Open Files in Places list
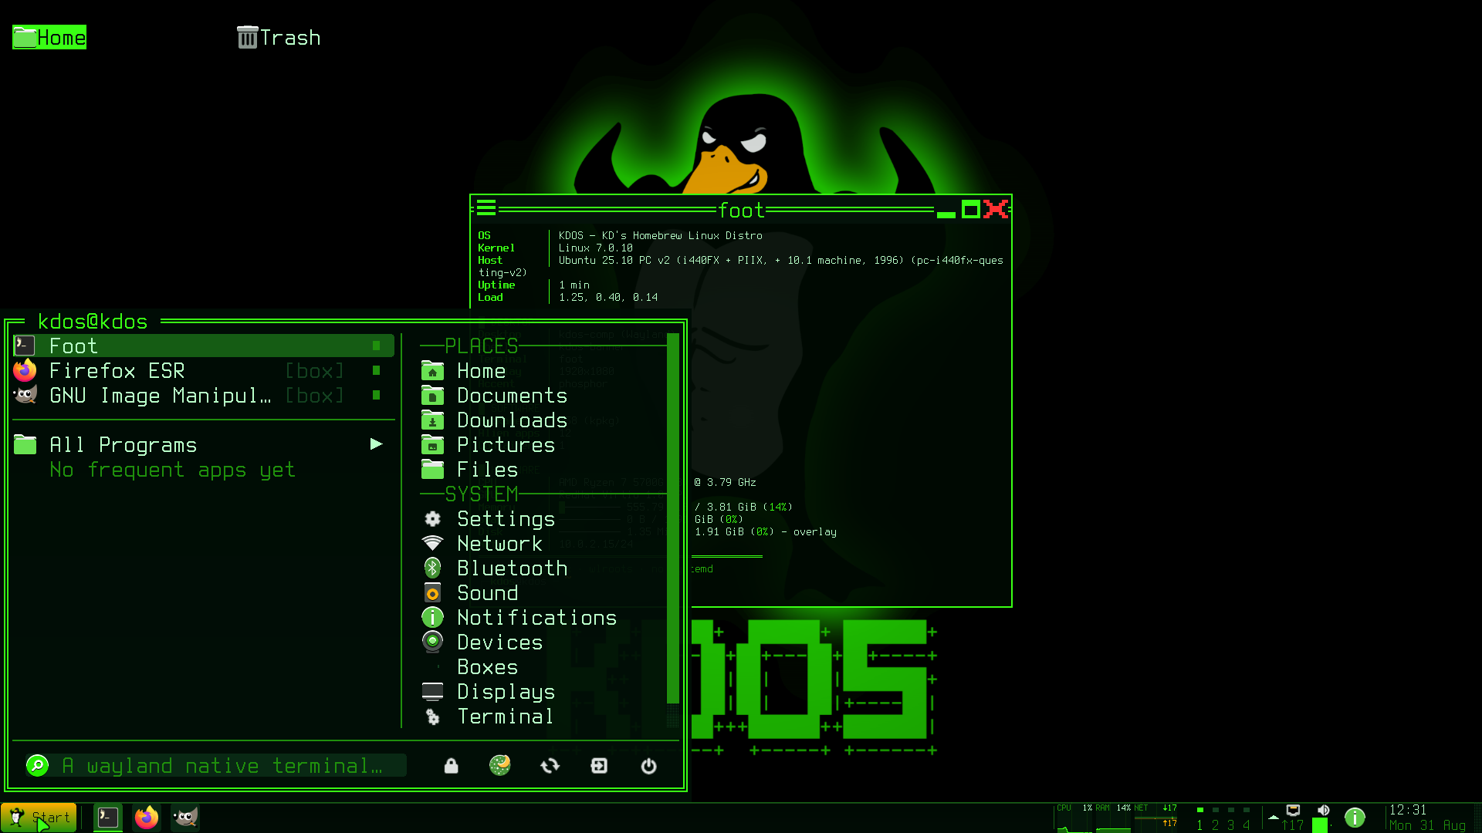1482x833 pixels. coord(543,469)
